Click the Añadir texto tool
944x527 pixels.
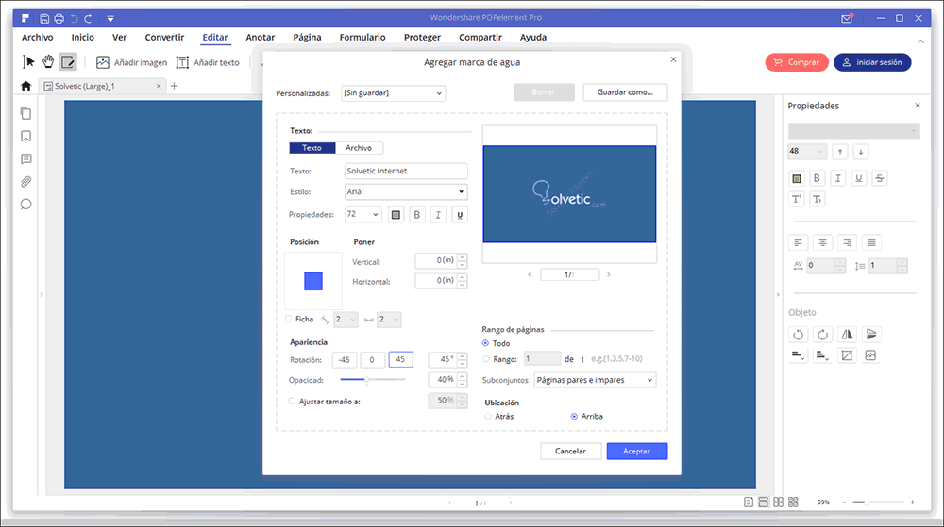tap(208, 62)
